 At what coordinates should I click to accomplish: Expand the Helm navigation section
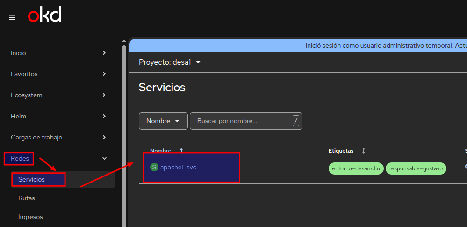[104, 116]
